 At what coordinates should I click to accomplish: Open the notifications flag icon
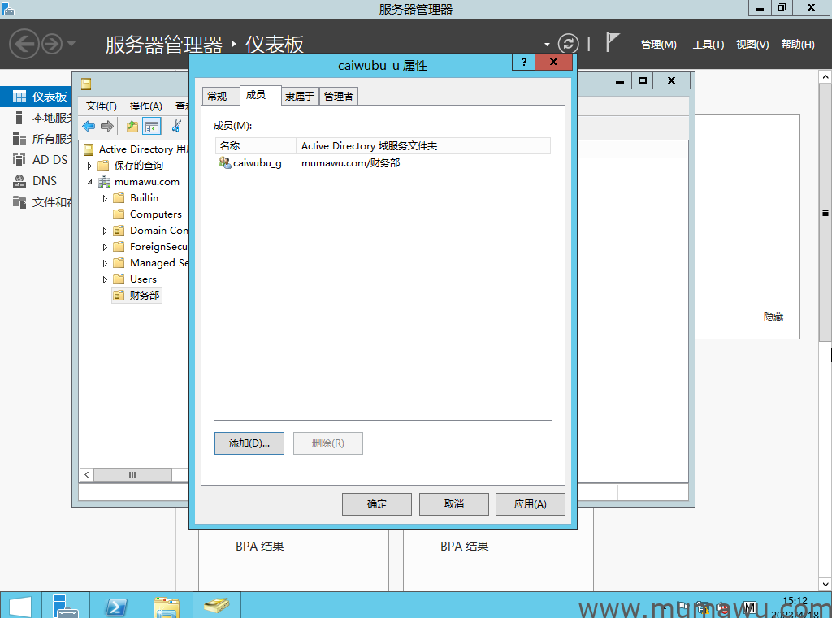click(x=613, y=43)
